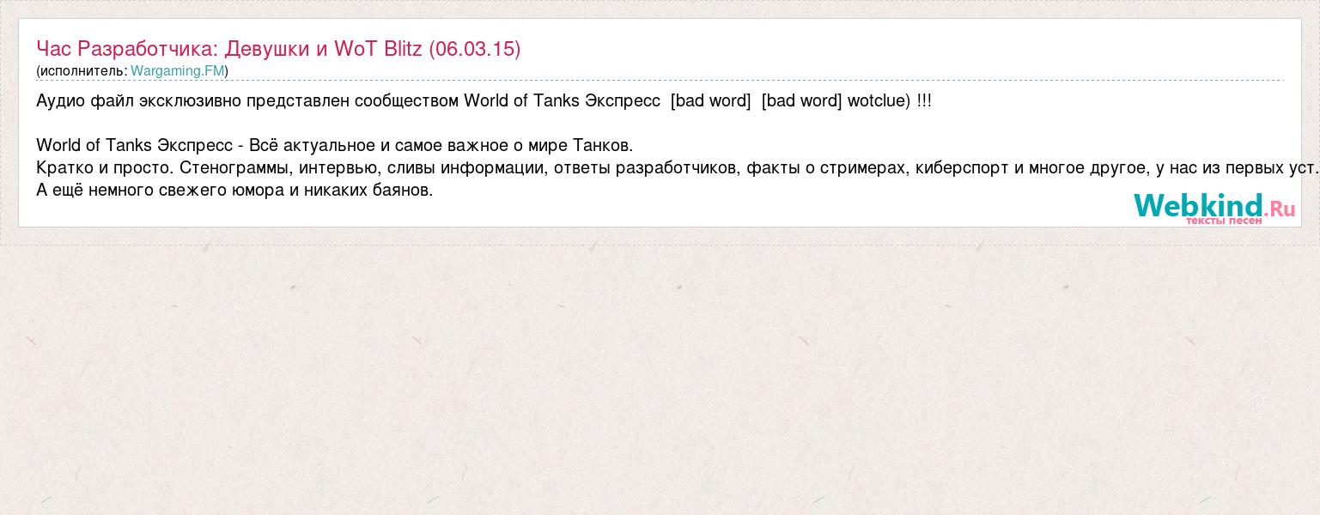1320x515 pixels.
Task: Click the line 'А ещё немного свежего юмора'
Action: [234, 190]
